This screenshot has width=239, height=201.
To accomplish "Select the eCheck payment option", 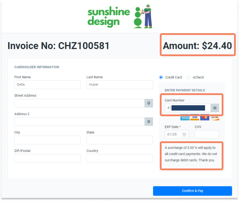I will coord(188,77).
